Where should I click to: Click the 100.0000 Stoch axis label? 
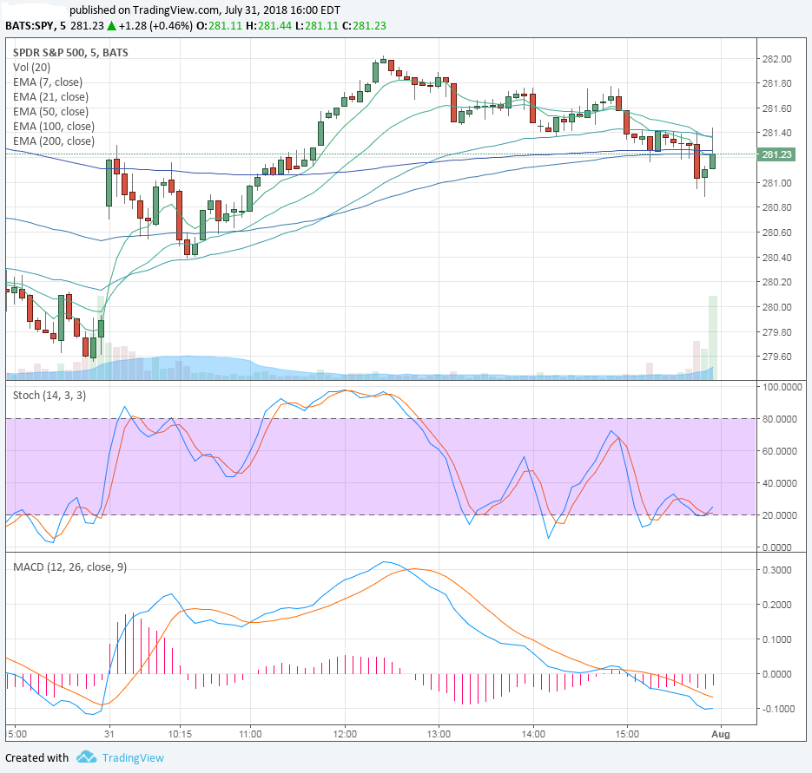[x=782, y=387]
